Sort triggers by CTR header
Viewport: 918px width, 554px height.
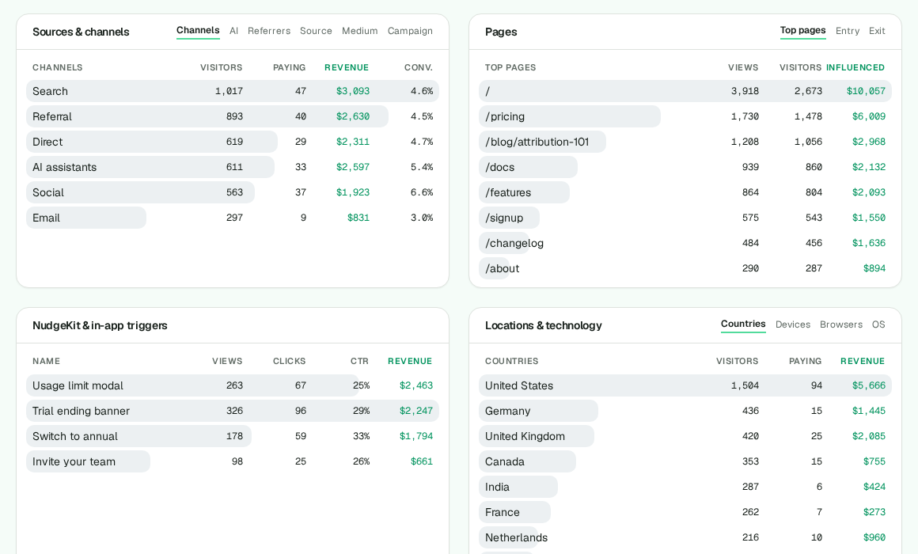point(359,362)
